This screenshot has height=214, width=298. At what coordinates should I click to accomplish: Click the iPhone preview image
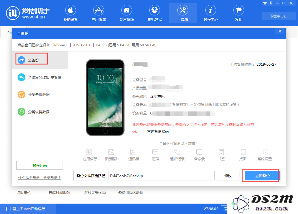pos(105,97)
